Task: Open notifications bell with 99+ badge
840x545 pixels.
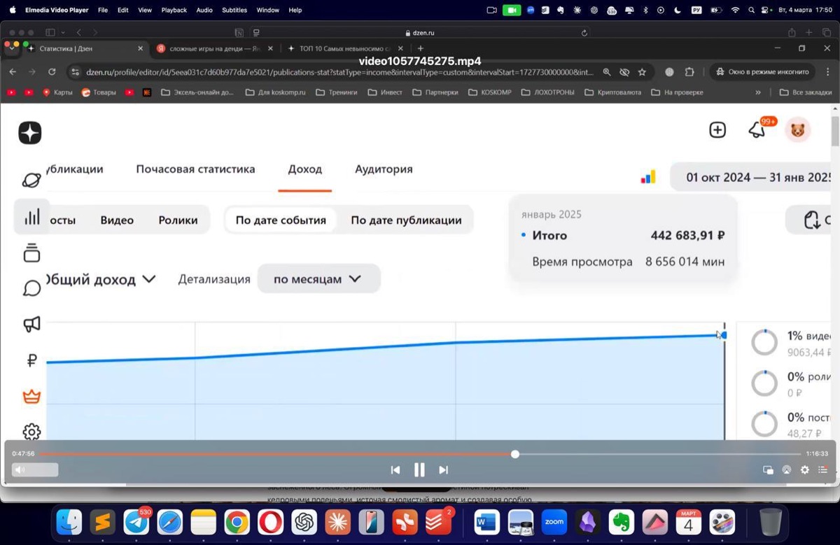Action: point(757,130)
